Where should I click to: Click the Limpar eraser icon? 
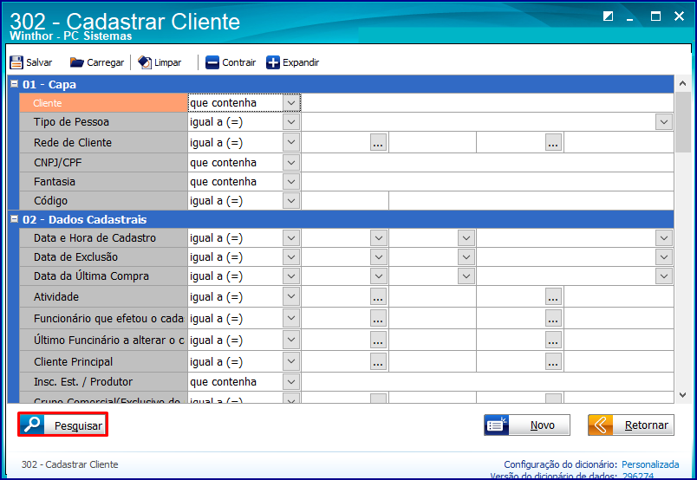point(145,62)
